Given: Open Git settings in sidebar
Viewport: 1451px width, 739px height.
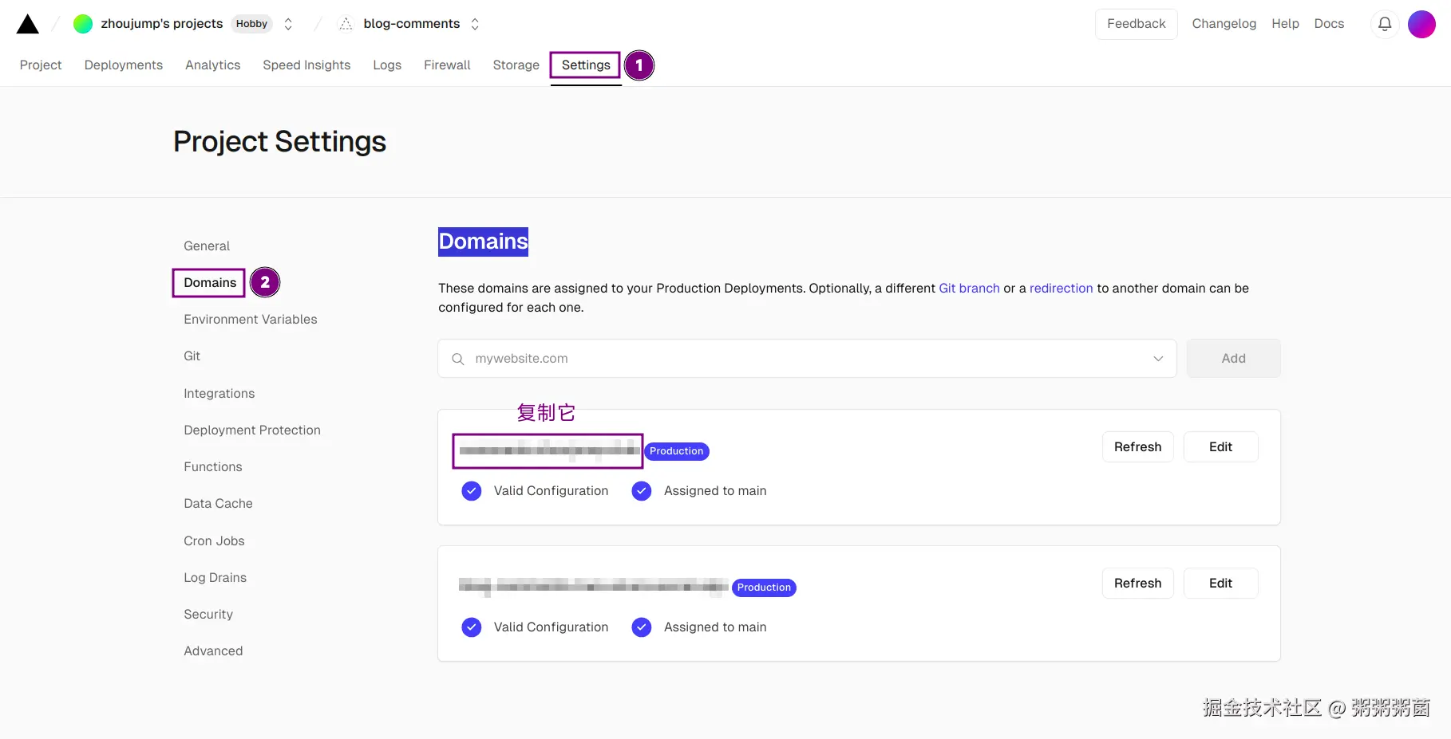Looking at the screenshot, I should [x=192, y=356].
